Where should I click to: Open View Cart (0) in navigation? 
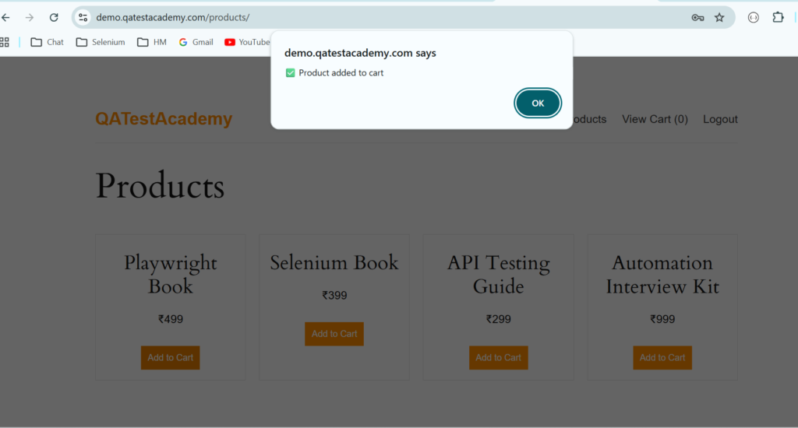pos(655,119)
